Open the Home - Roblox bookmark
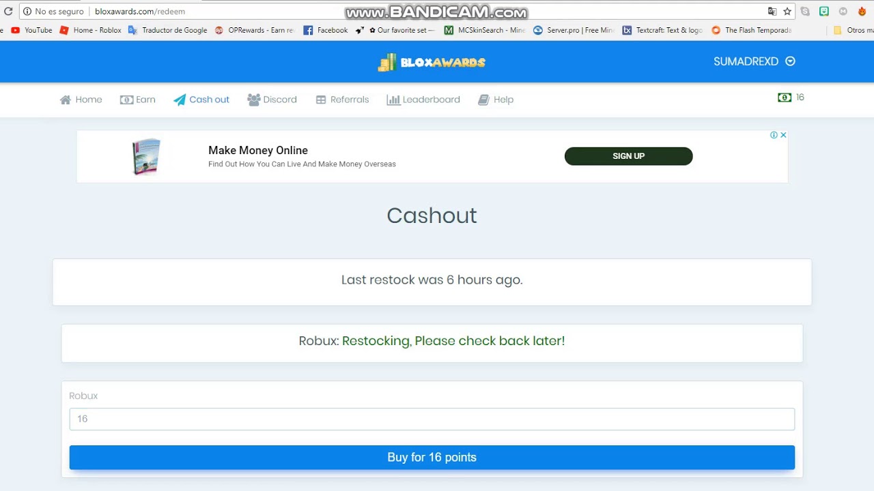Screen dimensions: 874x491 click(x=90, y=30)
